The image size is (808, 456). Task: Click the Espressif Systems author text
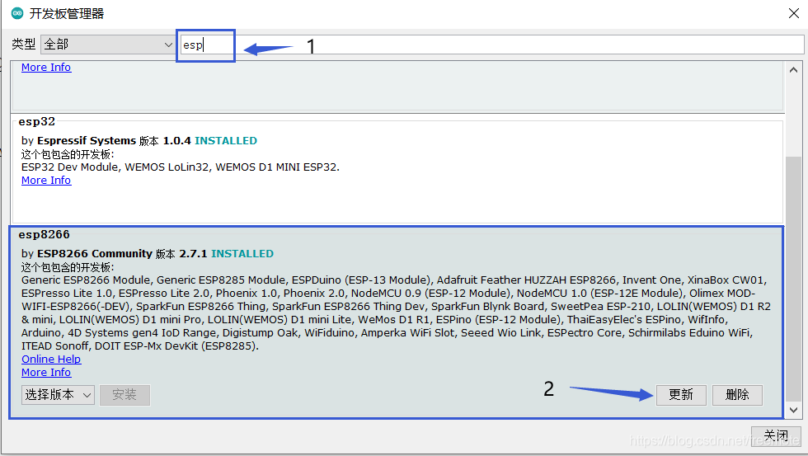coord(87,141)
